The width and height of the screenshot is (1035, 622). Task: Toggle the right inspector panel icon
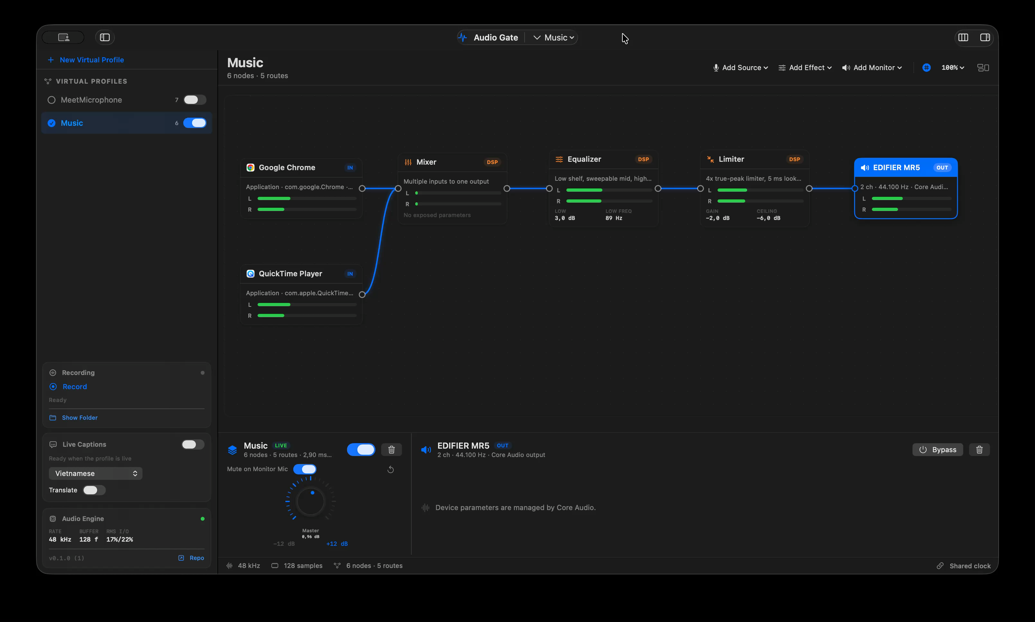(985, 37)
